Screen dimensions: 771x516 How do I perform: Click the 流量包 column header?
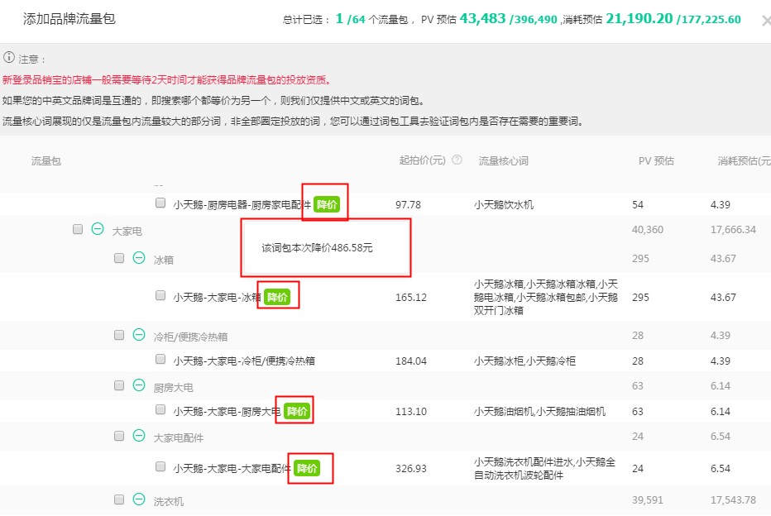(x=46, y=160)
